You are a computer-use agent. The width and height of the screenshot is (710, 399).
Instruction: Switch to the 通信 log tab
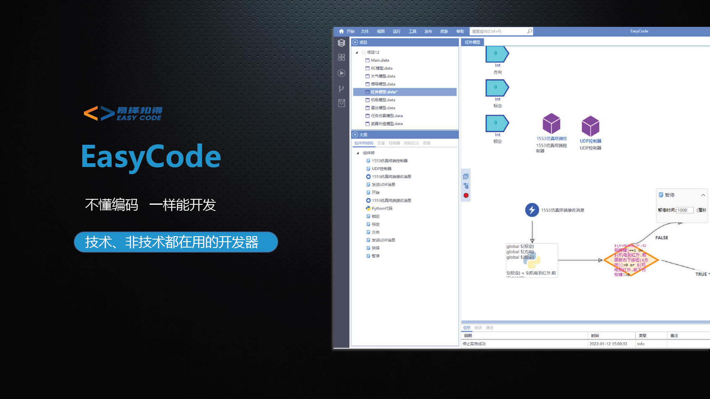click(489, 328)
